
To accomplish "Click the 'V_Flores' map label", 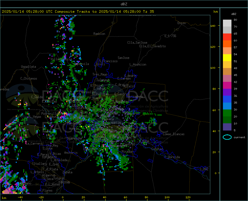I will 46,190.
